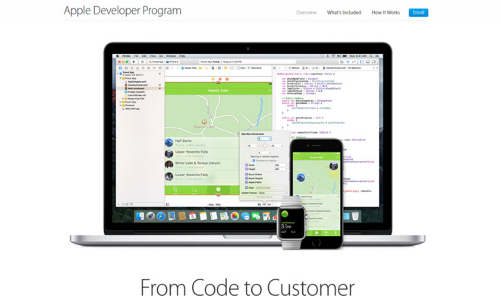Click the Half Dome trail row
This screenshot has width=501, height=296.
pyautogui.click(x=202, y=143)
